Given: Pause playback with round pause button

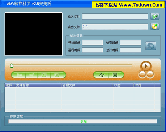Looking at the screenshot, I should click(150, 73).
